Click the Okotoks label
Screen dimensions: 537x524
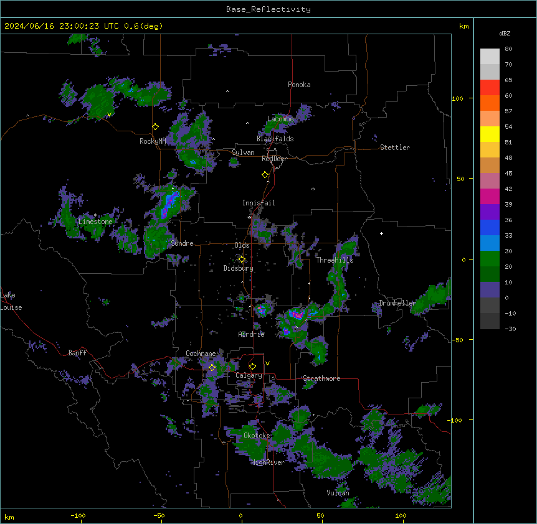(x=257, y=436)
